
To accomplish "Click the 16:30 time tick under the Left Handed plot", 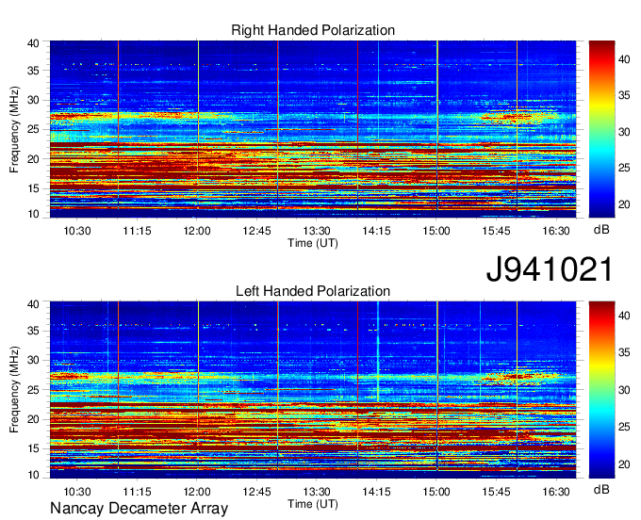I will tap(556, 492).
